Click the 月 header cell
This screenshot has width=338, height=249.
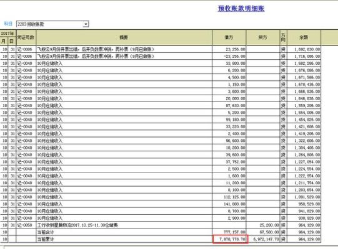tap(4, 41)
